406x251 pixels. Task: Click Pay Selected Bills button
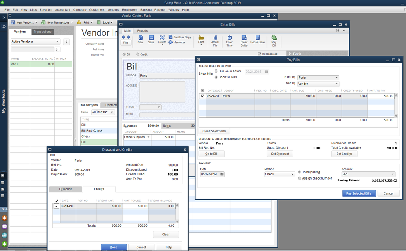[359, 193]
